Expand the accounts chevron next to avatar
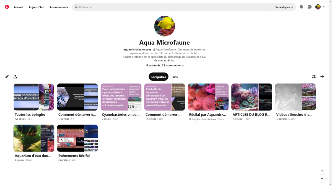 [x=324, y=7]
